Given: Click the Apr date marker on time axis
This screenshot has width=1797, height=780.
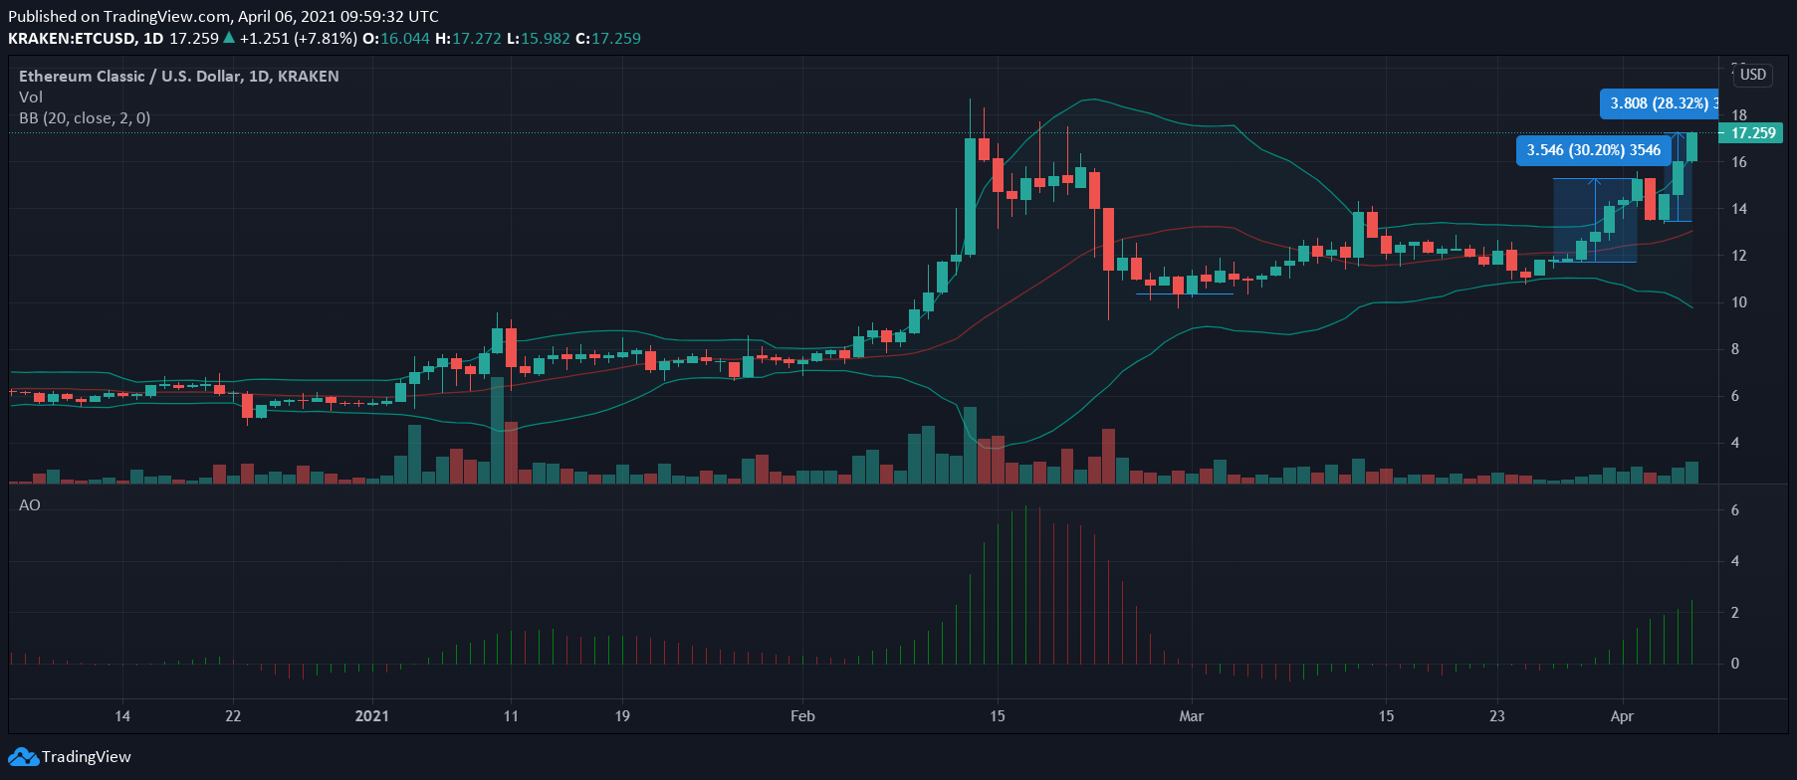Looking at the screenshot, I should [x=1622, y=716].
